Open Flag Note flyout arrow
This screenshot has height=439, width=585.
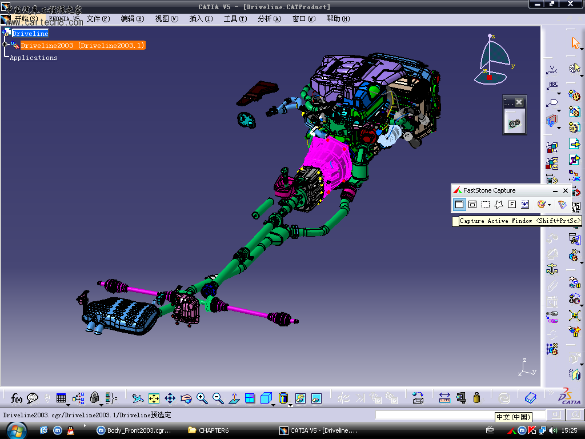[559, 111]
